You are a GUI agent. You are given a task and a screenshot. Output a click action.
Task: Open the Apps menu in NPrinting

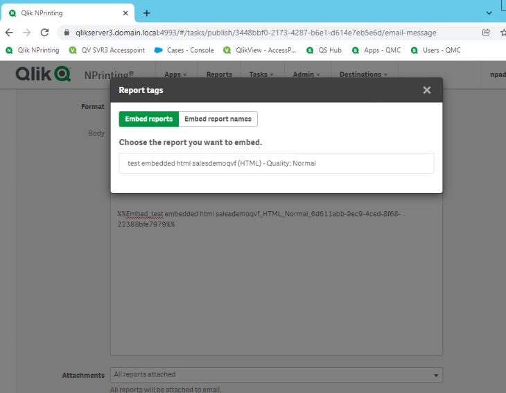point(175,74)
